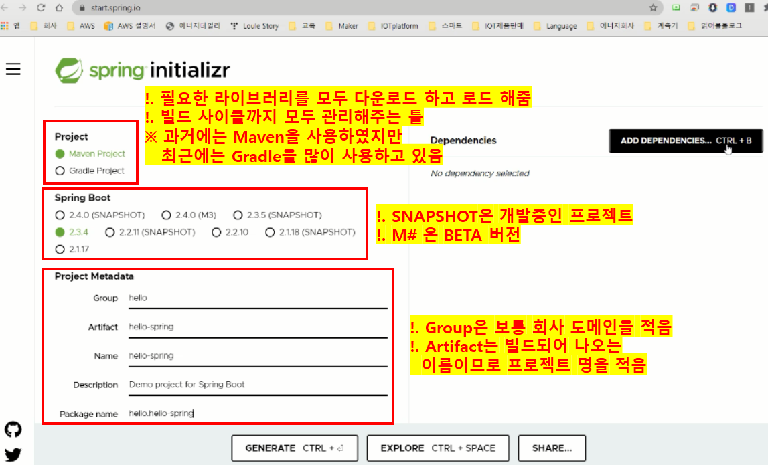
Task: Click the 'No dependency selected' text
Action: [x=480, y=173]
